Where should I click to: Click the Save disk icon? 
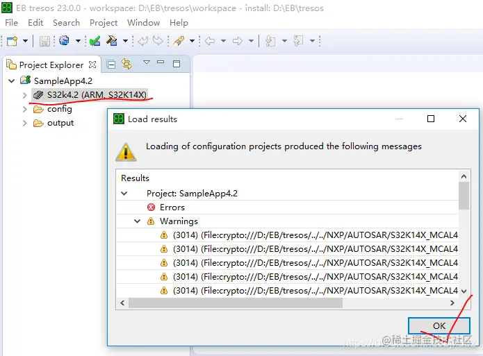44,41
